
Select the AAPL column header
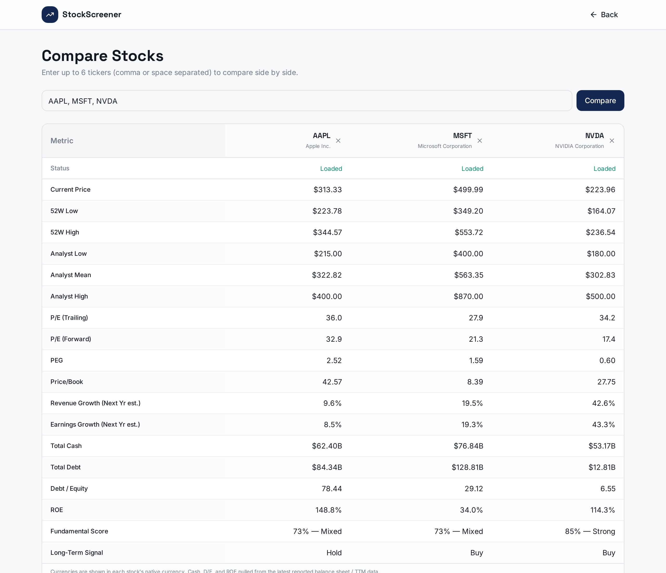pyautogui.click(x=322, y=136)
